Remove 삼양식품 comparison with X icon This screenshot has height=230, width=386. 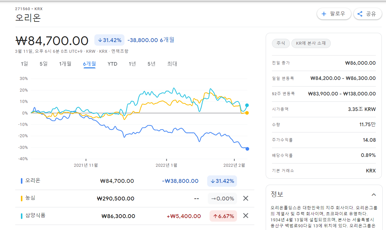tap(246, 216)
